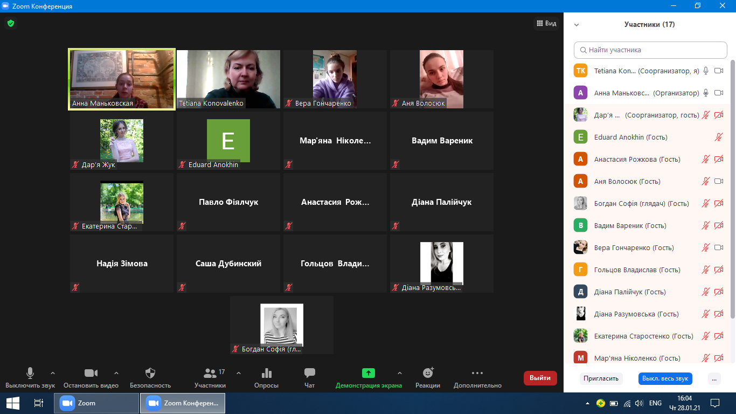
Task: Click Вера Гончаренко's video camera icon in list
Action: tap(718, 247)
